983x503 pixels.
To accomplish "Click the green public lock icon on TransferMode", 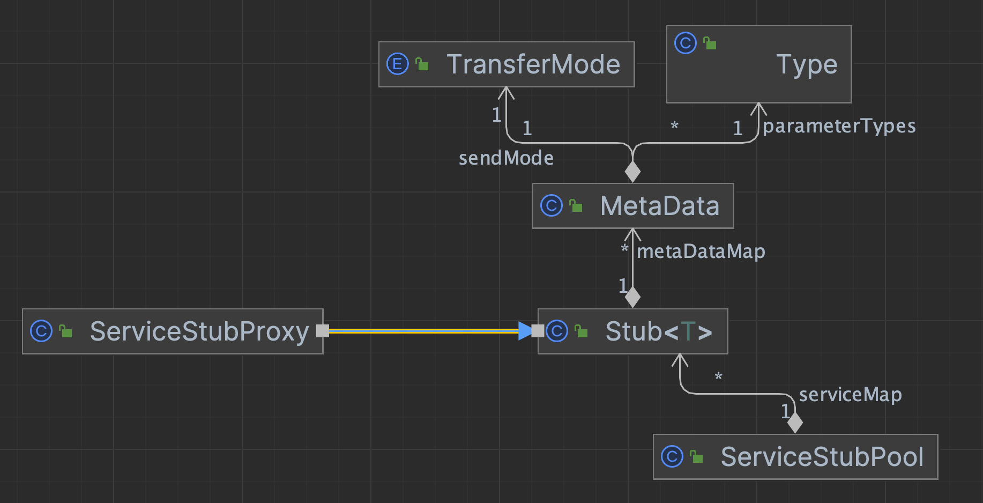I will click(422, 64).
